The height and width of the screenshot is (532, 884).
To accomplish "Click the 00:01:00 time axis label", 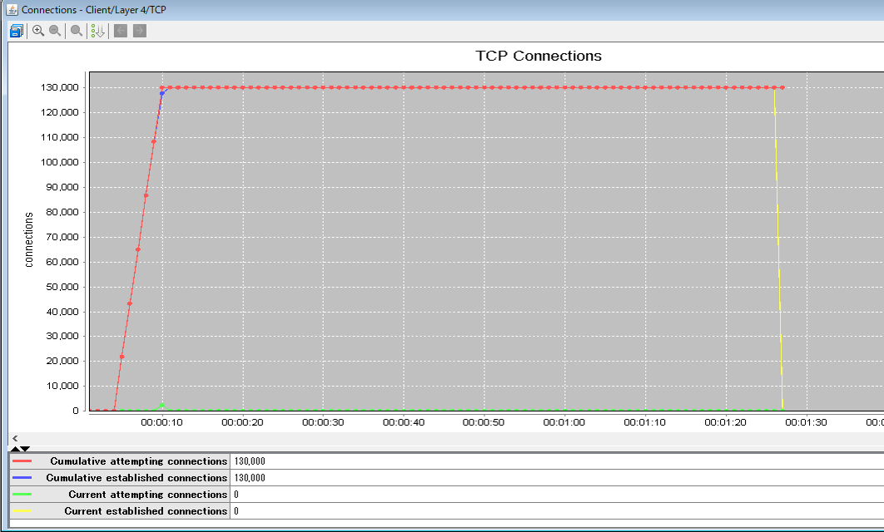I will (x=565, y=422).
